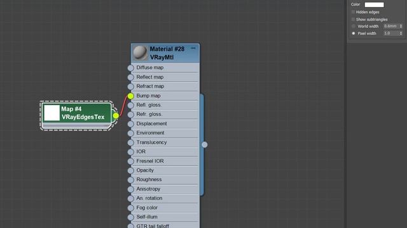This screenshot has width=407, height=228.
Task: Click the World width spinner arrows
Action: coord(401,26)
